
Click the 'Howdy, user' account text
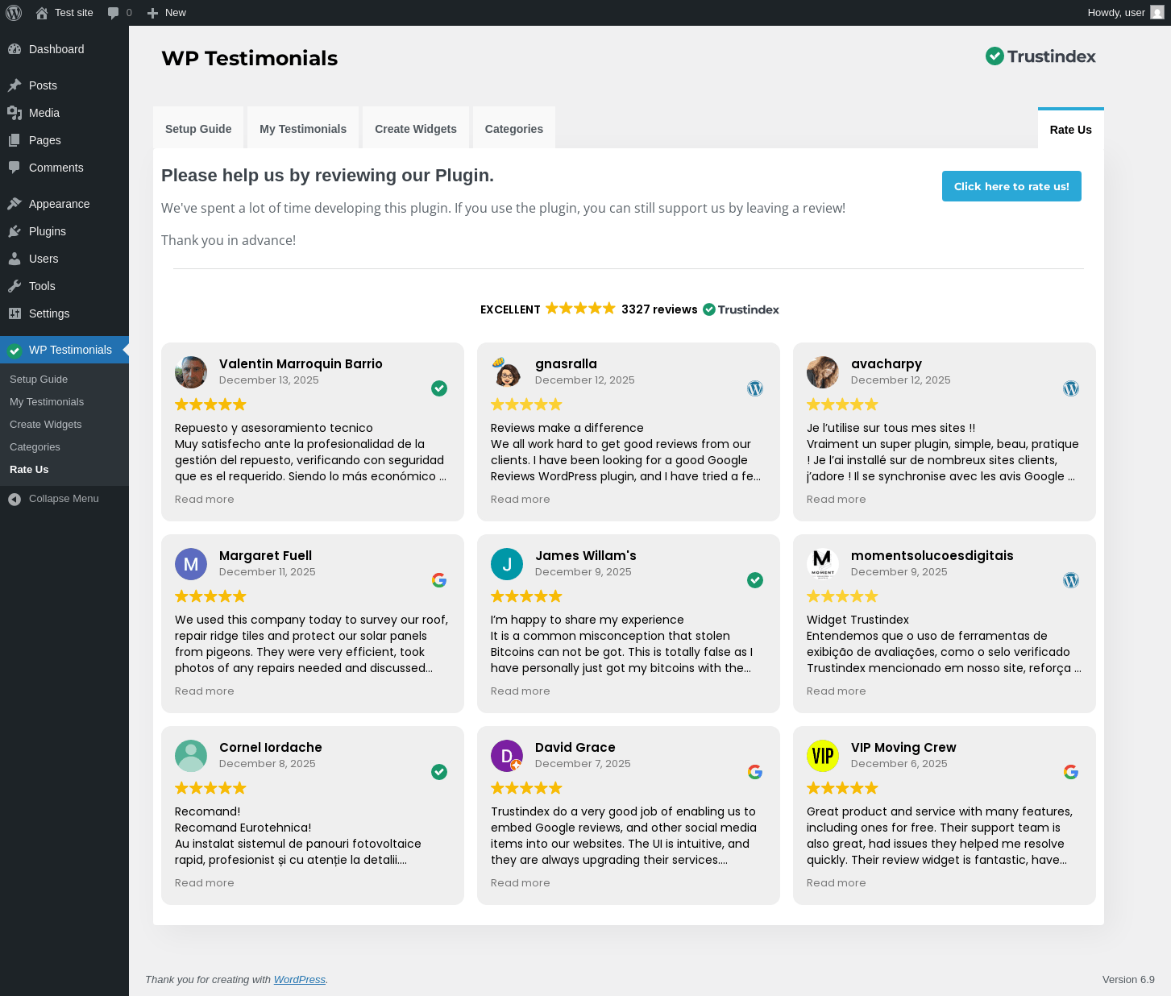(1116, 13)
